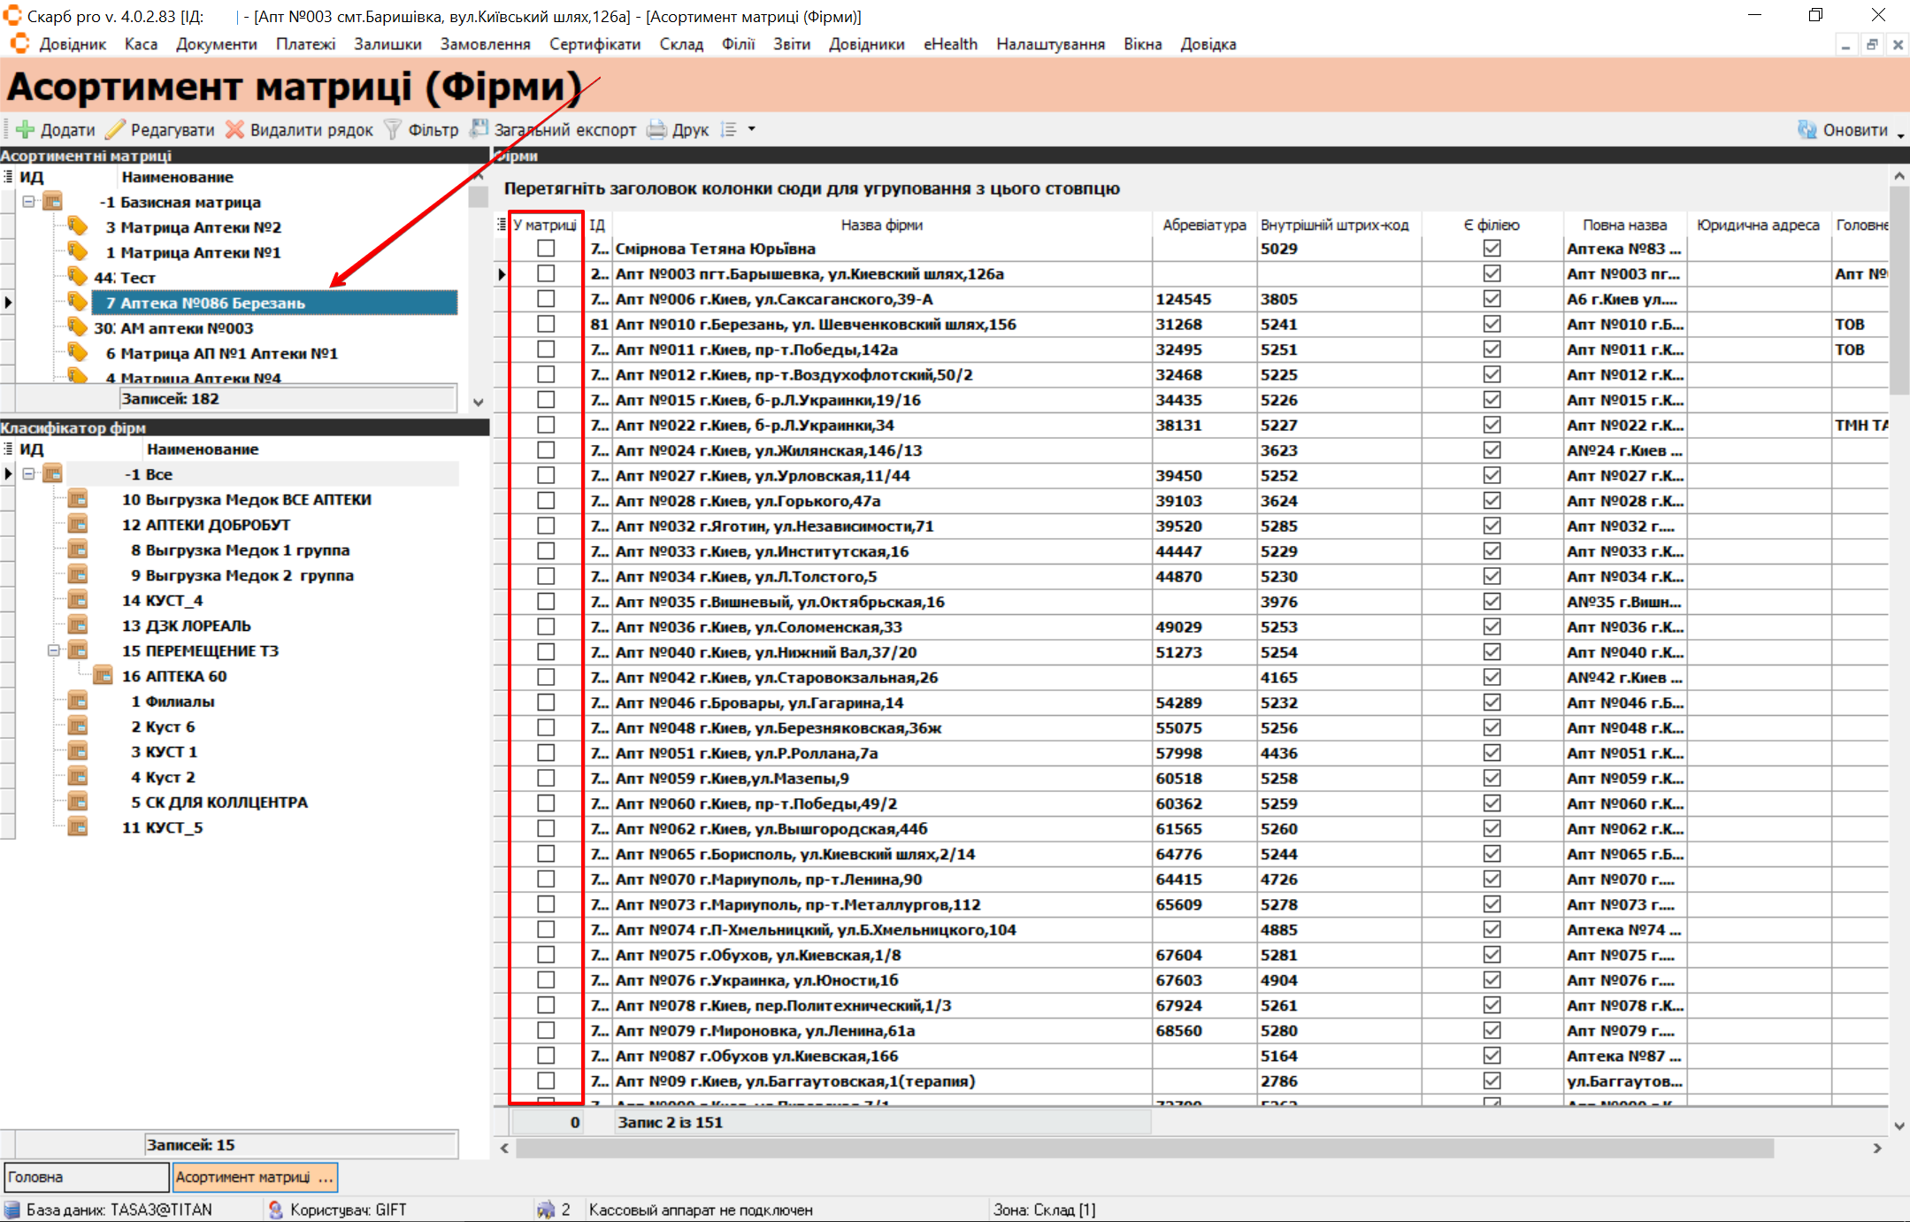Image resolution: width=1910 pixels, height=1222 pixels.
Task: Collapse the ПЕРЕМЕЩЕНИЕ ТЗ tree node
Action: tap(53, 650)
